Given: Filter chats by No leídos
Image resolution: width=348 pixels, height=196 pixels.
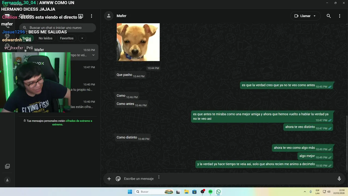Looking at the screenshot, I should tap(45, 38).
